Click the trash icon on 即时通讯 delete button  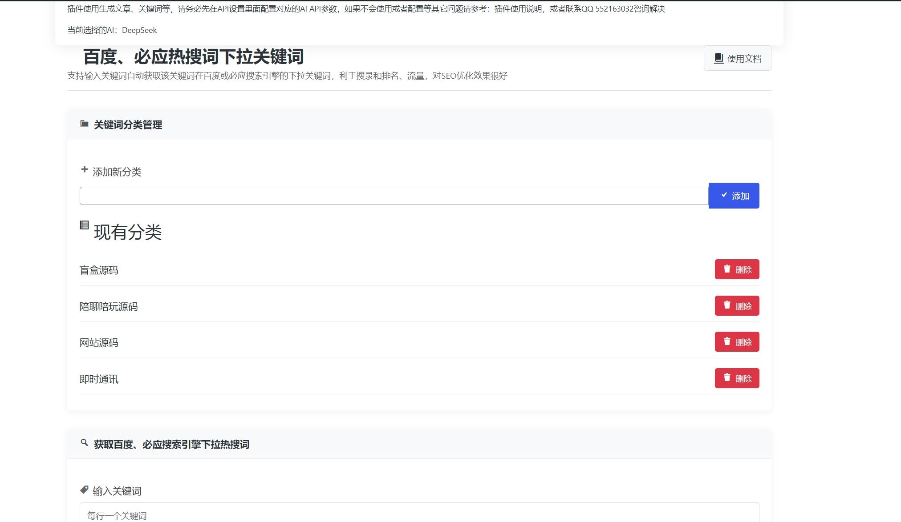[727, 377]
